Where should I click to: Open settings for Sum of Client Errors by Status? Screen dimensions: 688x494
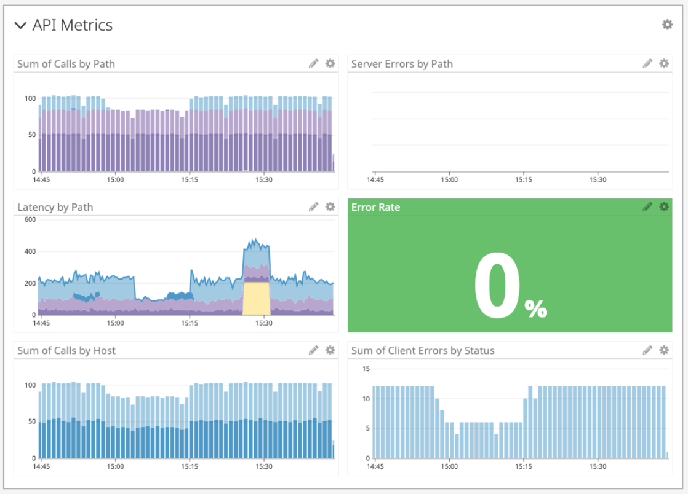tap(664, 350)
